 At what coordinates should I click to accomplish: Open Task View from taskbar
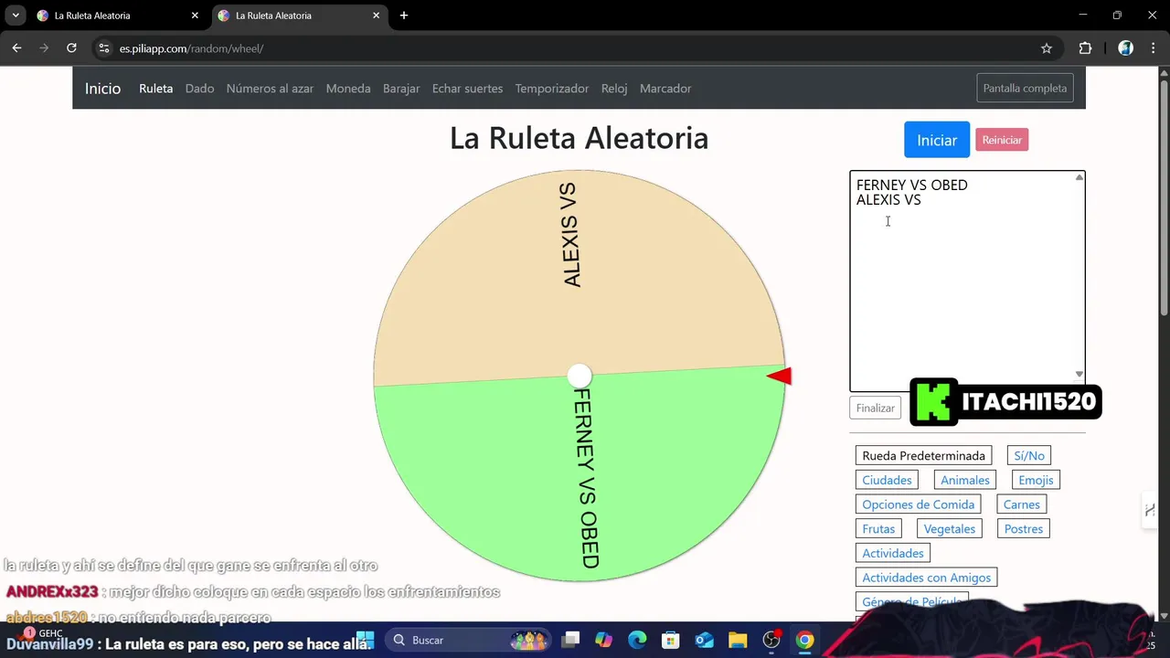pyautogui.click(x=570, y=640)
